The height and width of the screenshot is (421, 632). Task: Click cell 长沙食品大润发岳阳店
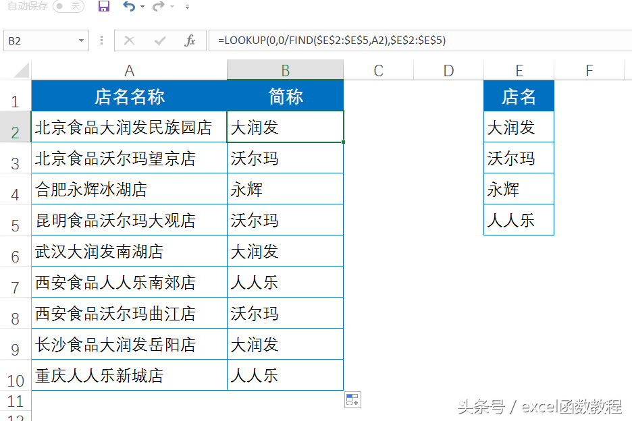pyautogui.click(x=130, y=344)
